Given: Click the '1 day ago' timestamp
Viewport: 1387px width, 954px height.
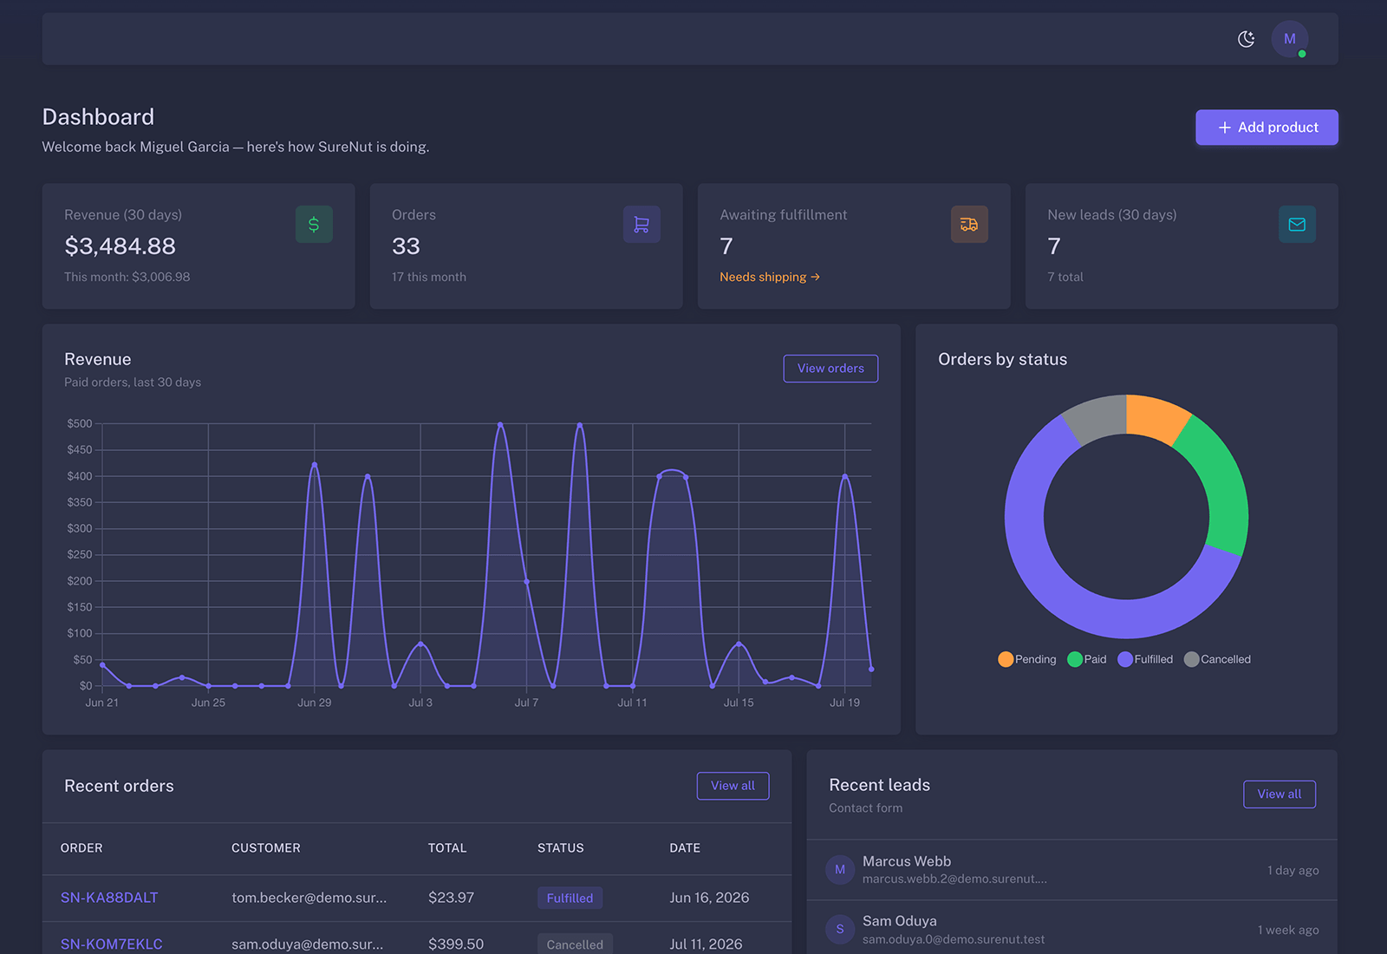Looking at the screenshot, I should pyautogui.click(x=1293, y=871).
